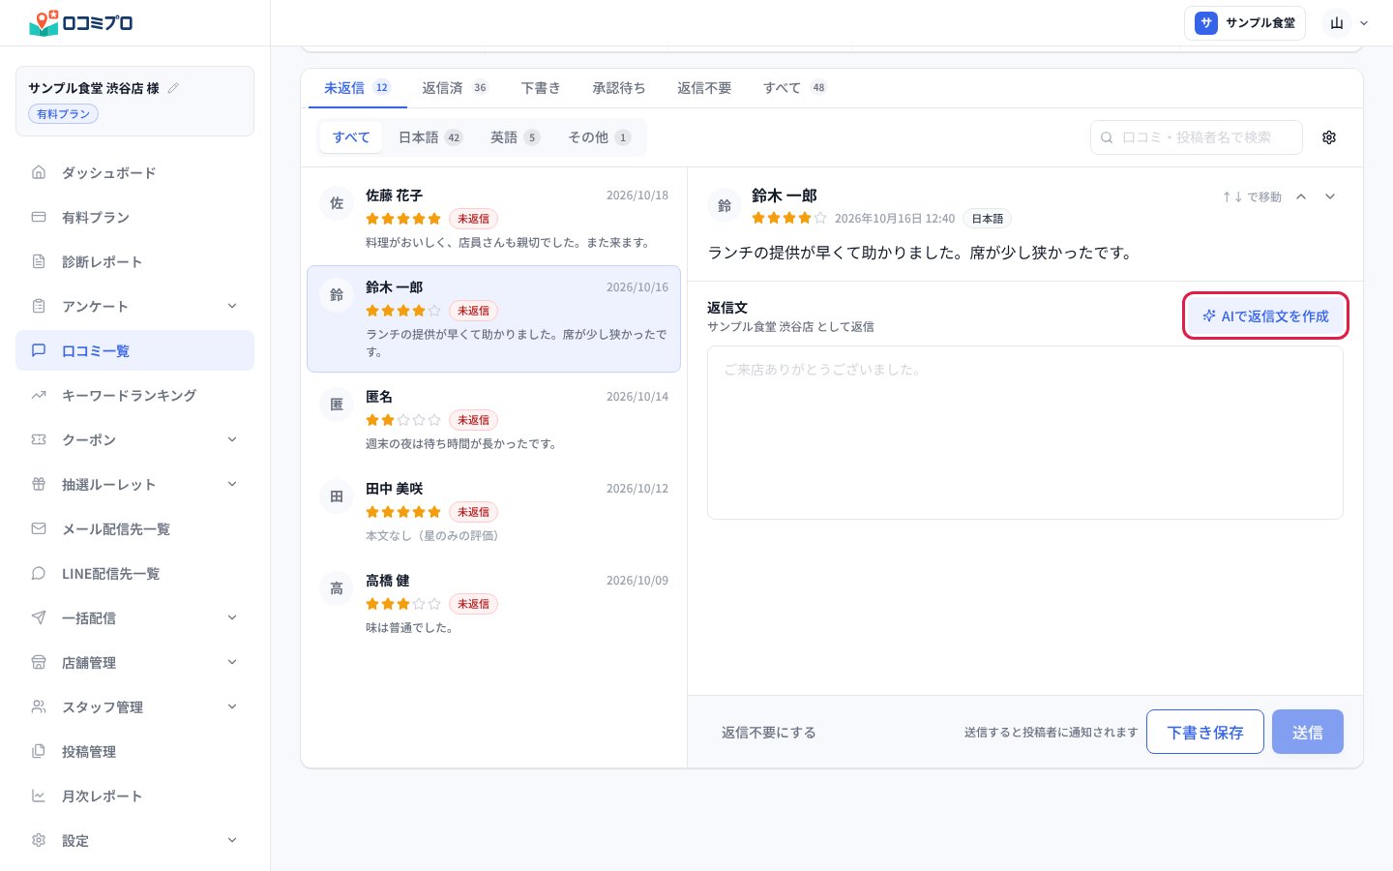The width and height of the screenshot is (1393, 871).
Task: Go to next review with down chevron
Action: point(1330,196)
